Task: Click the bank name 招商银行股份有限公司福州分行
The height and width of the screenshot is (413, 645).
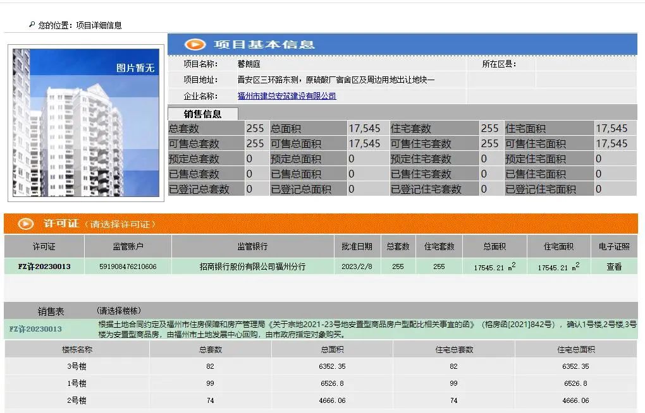Action: (252, 266)
